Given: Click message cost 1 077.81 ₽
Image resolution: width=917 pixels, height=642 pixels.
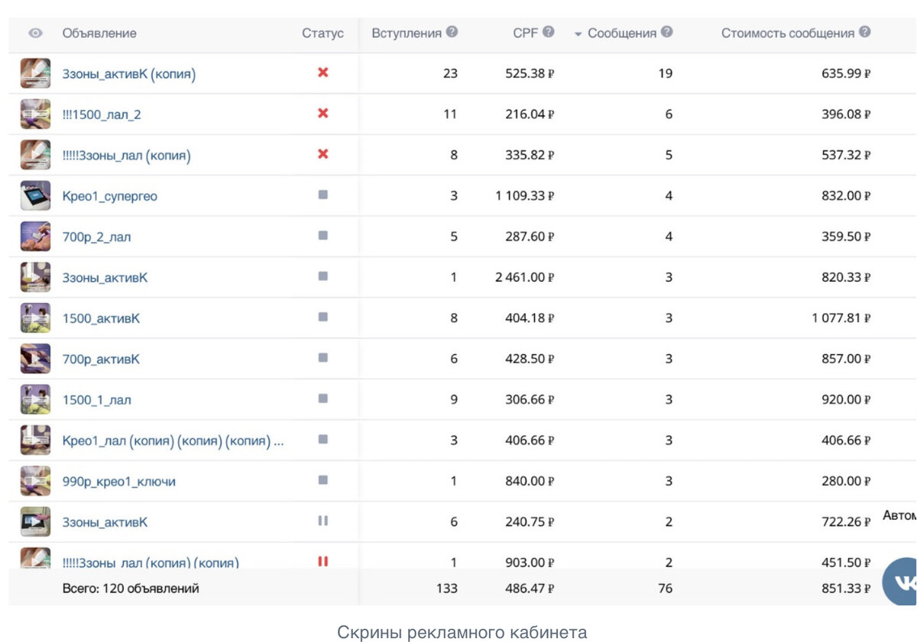Looking at the screenshot, I should 841,318.
